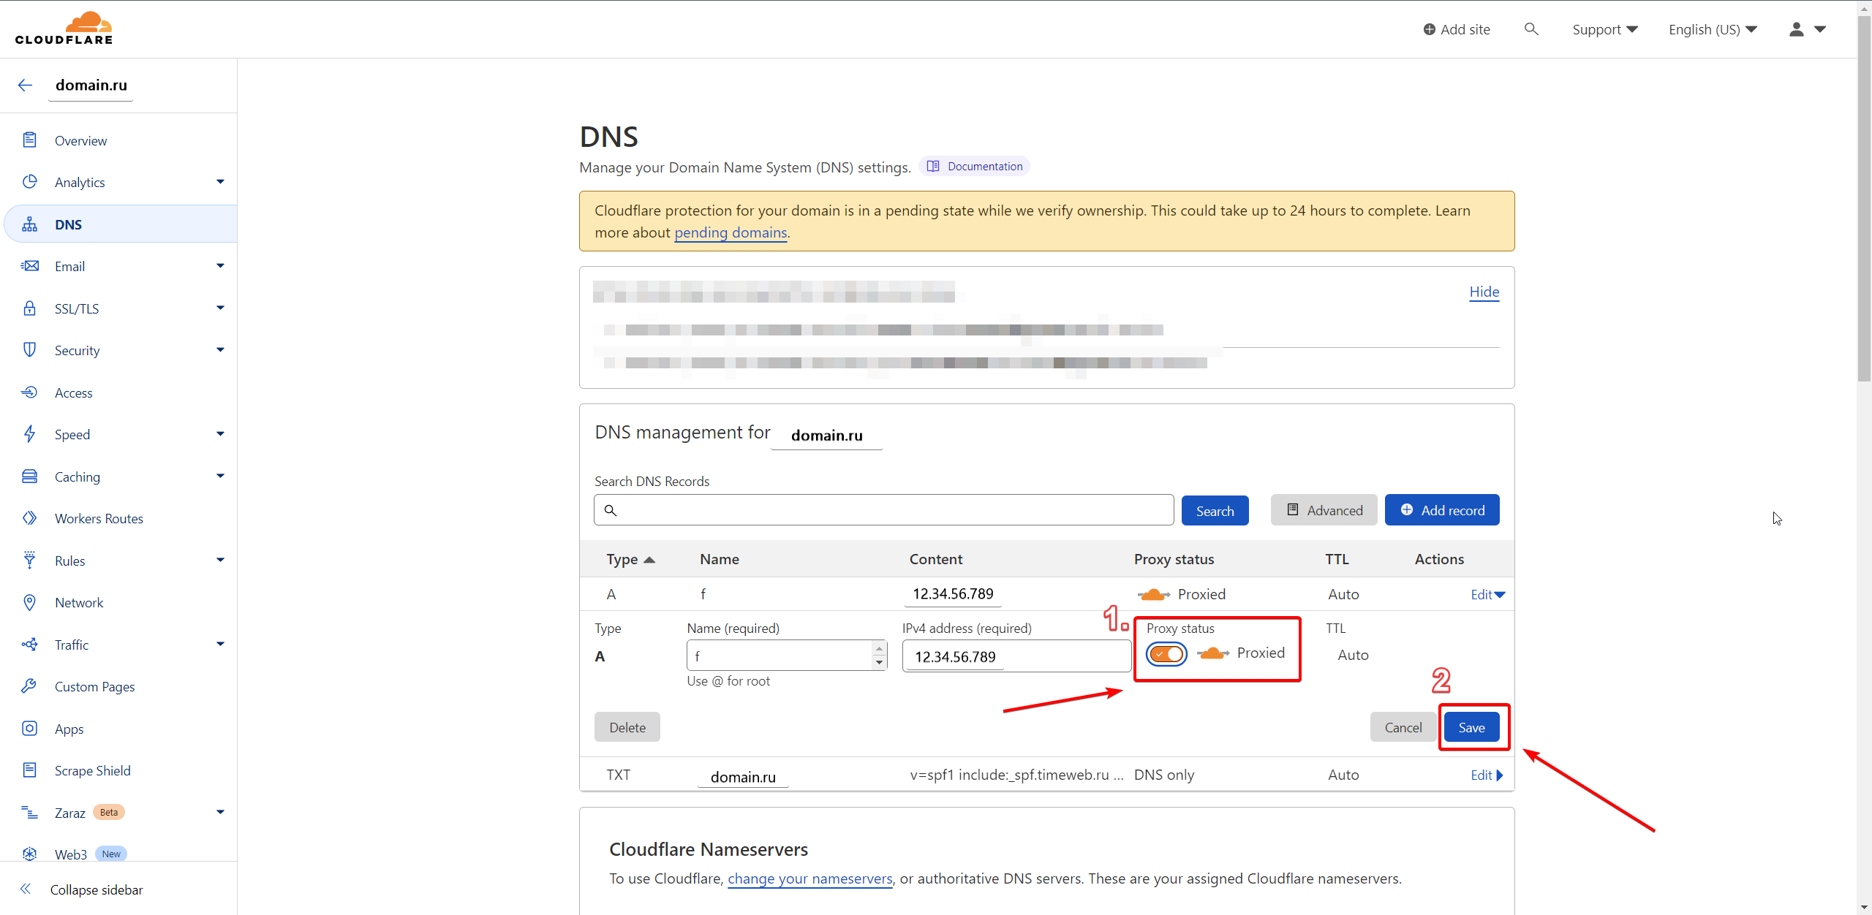Viewport: 1872px width, 915px height.
Task: Click the Custom Pages wrench icon
Action: pyautogui.click(x=29, y=686)
